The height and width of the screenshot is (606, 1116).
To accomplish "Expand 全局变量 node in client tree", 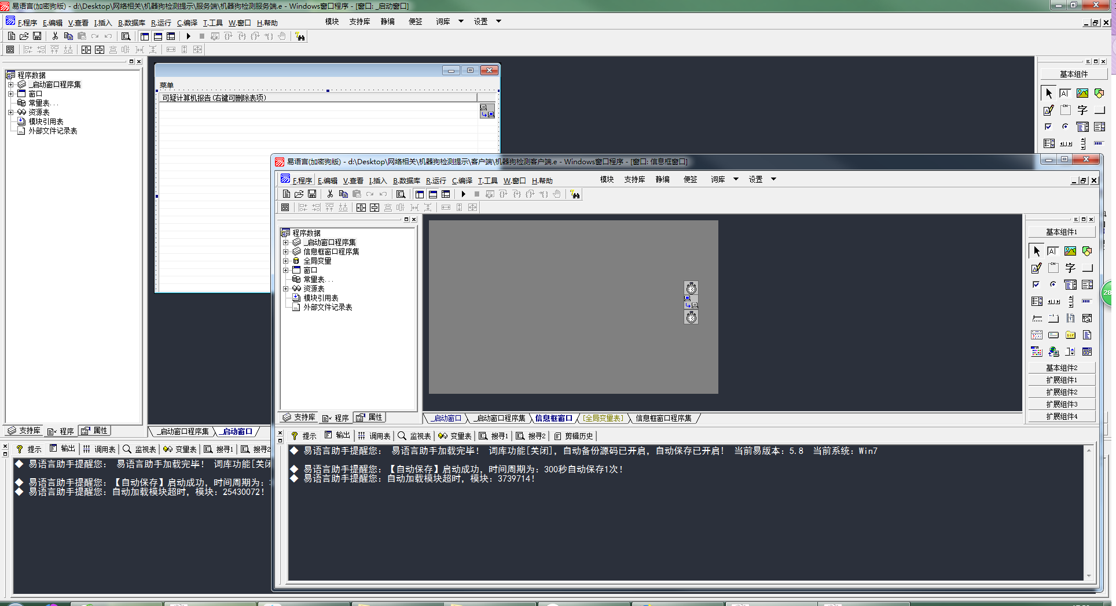I will pos(285,261).
